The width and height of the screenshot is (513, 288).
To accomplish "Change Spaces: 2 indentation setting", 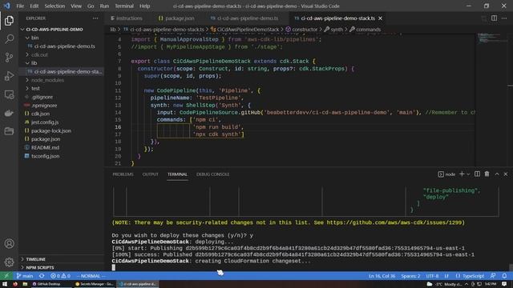I will [410, 275].
